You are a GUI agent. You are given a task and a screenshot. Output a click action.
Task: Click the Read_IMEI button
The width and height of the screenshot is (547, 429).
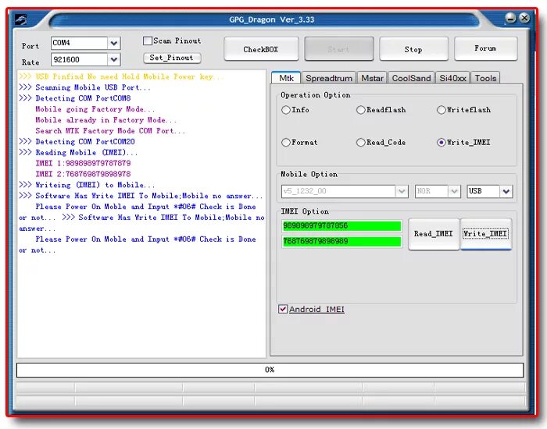tap(434, 234)
